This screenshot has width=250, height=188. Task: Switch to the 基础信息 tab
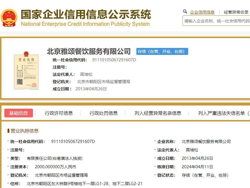click(x=19, y=113)
